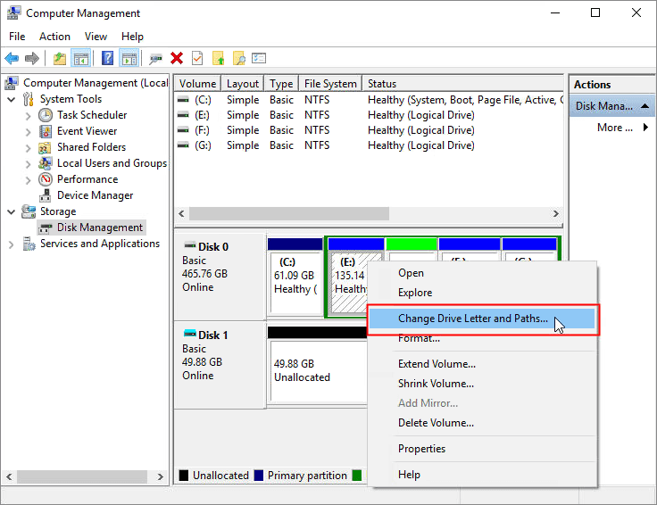Open the View menu
Screen dimensions: 657x505
point(96,37)
